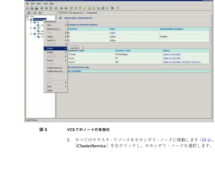
Task: Open the Freeze submenu
Action: 55,61
